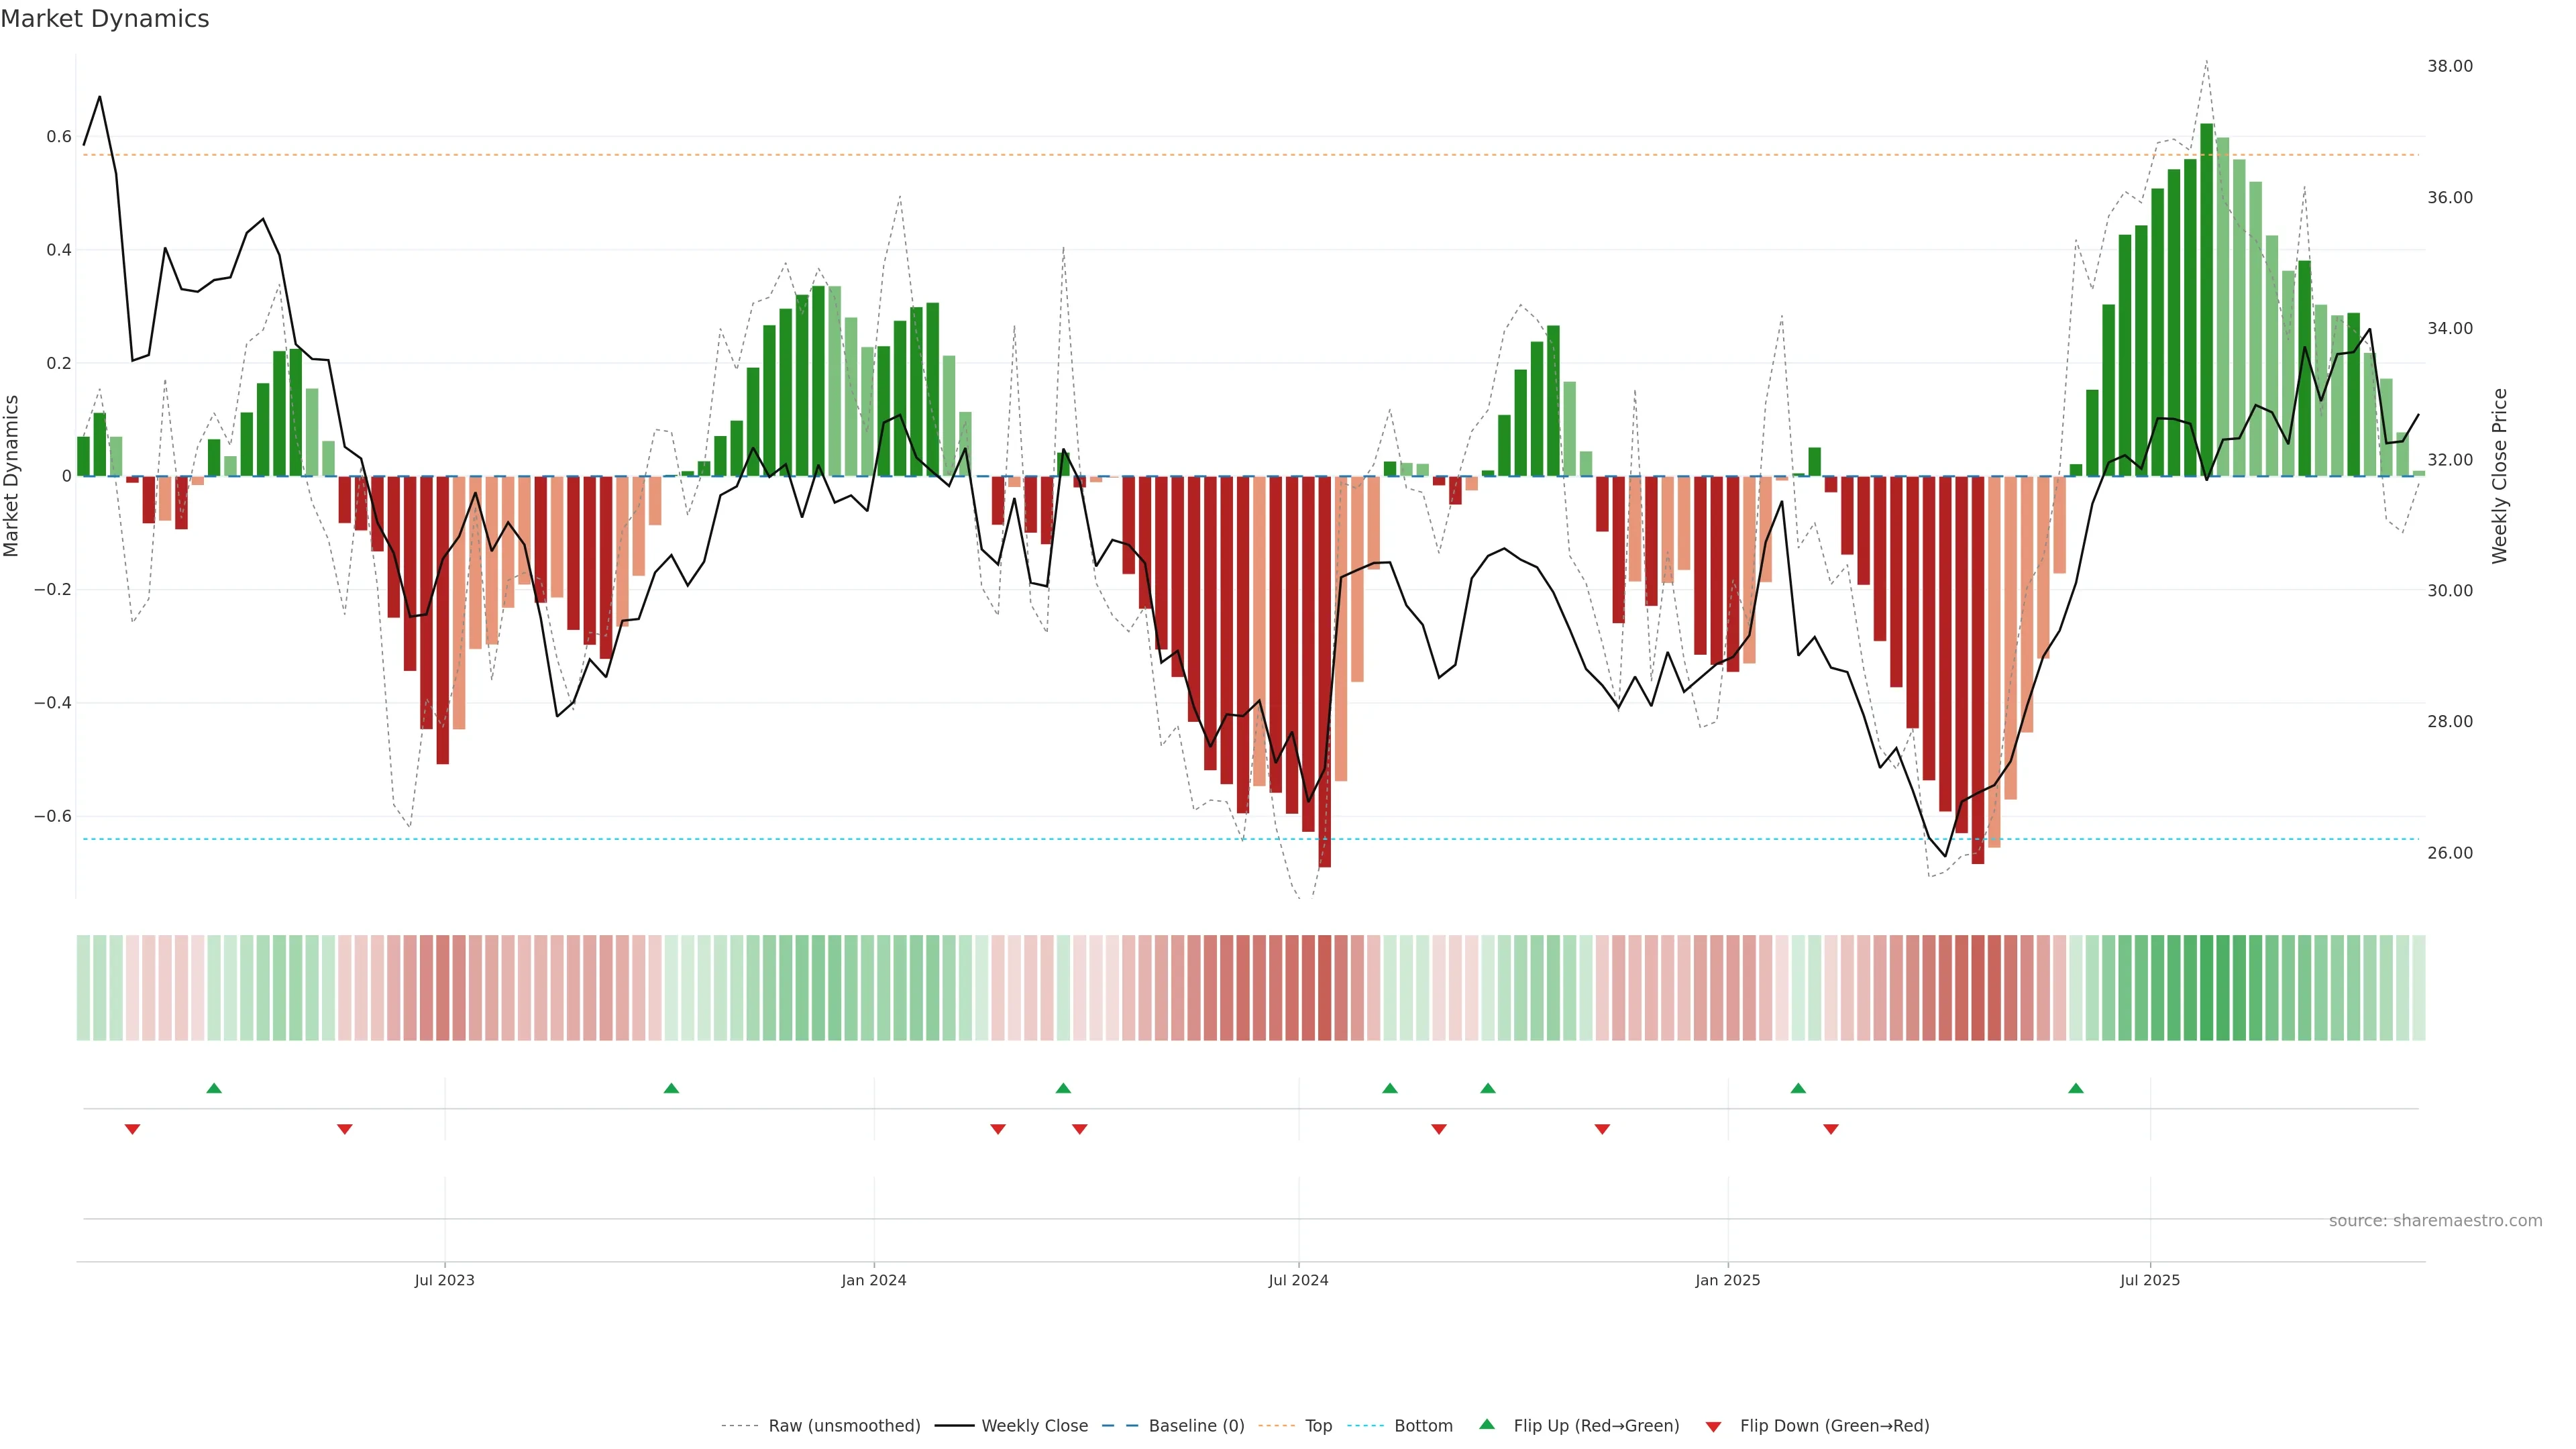Screen dimensions: 2576x1449
Task: Click the source: sharemaestro.com text
Action: click(2435, 1220)
